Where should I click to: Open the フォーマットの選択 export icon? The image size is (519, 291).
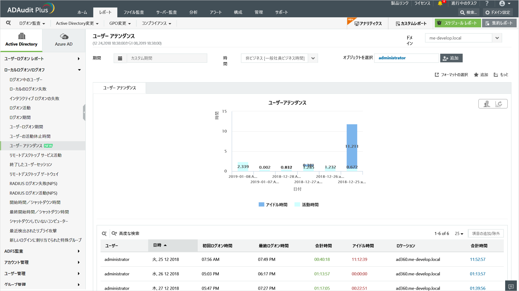[437, 75]
